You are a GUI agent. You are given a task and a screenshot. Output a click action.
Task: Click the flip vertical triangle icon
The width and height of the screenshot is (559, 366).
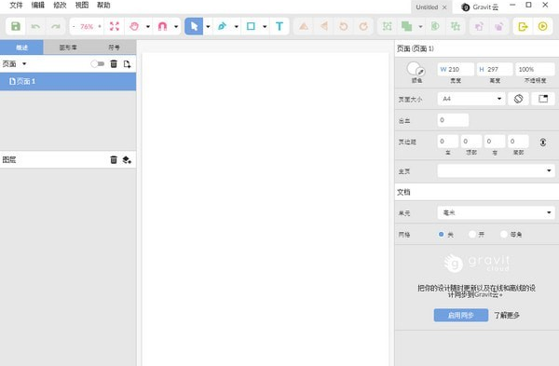(x=304, y=26)
